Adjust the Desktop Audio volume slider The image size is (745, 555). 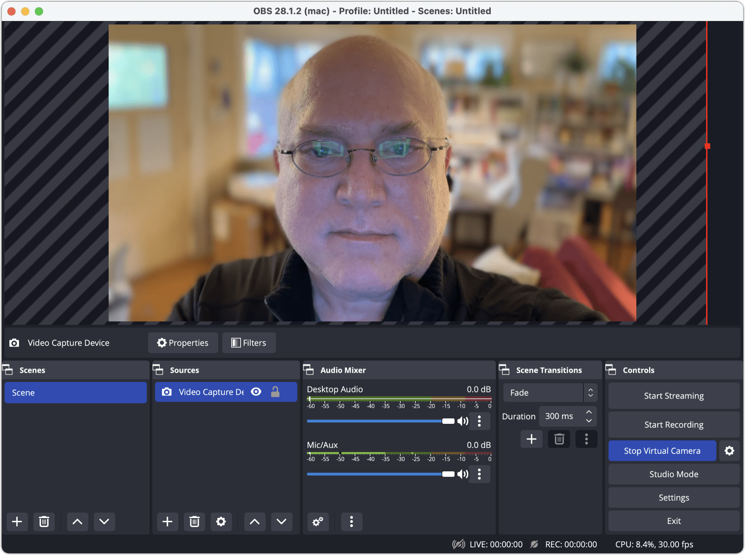point(449,421)
